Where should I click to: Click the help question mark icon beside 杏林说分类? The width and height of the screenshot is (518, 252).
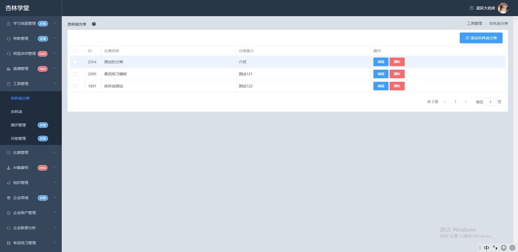point(94,24)
